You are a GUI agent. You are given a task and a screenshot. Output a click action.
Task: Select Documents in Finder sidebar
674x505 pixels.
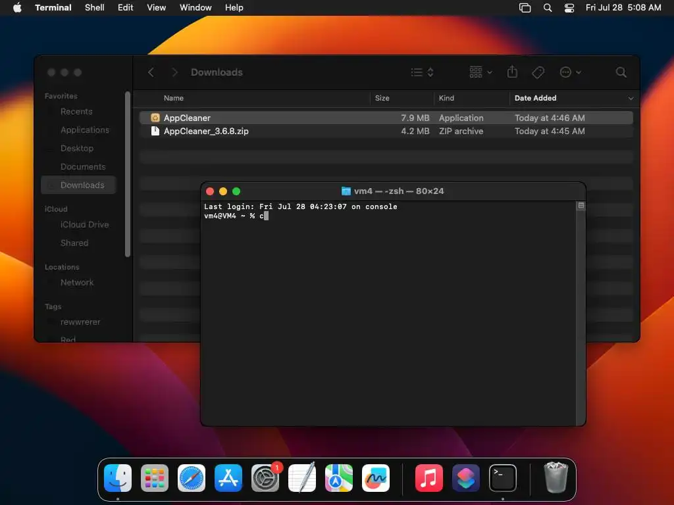[x=79, y=166]
